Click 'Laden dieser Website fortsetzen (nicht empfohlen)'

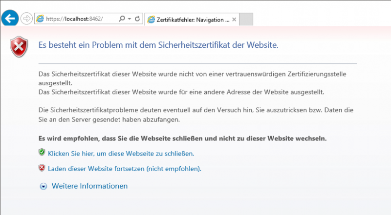pyautogui.click(x=125, y=169)
